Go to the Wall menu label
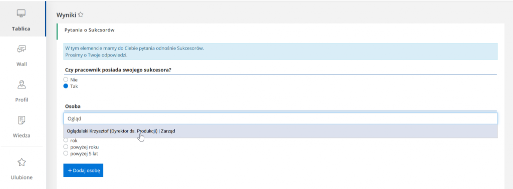The height and width of the screenshot is (189, 513). [22, 64]
